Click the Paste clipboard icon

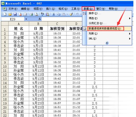pyautogui.click(x=64, y=14)
